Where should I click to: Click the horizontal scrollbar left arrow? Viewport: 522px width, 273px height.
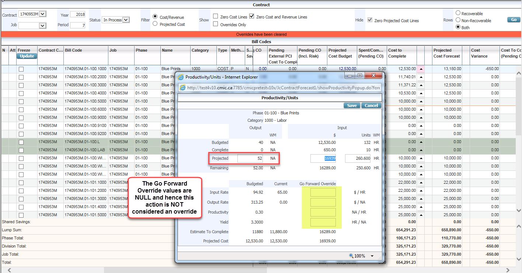tap(9, 270)
